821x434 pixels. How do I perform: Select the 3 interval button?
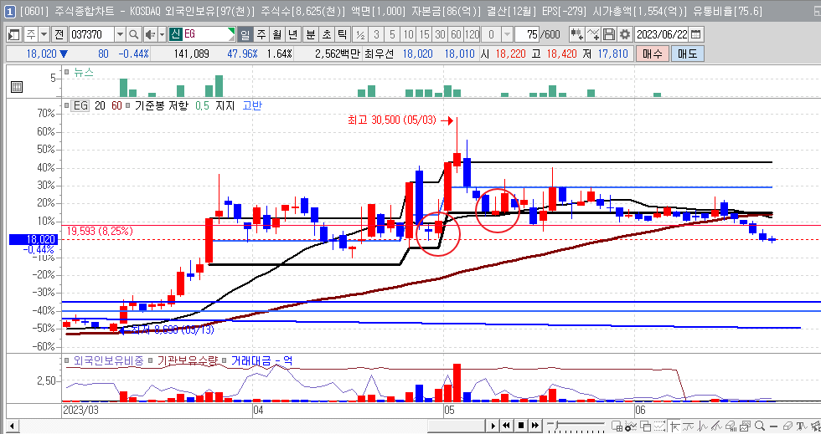376,34
